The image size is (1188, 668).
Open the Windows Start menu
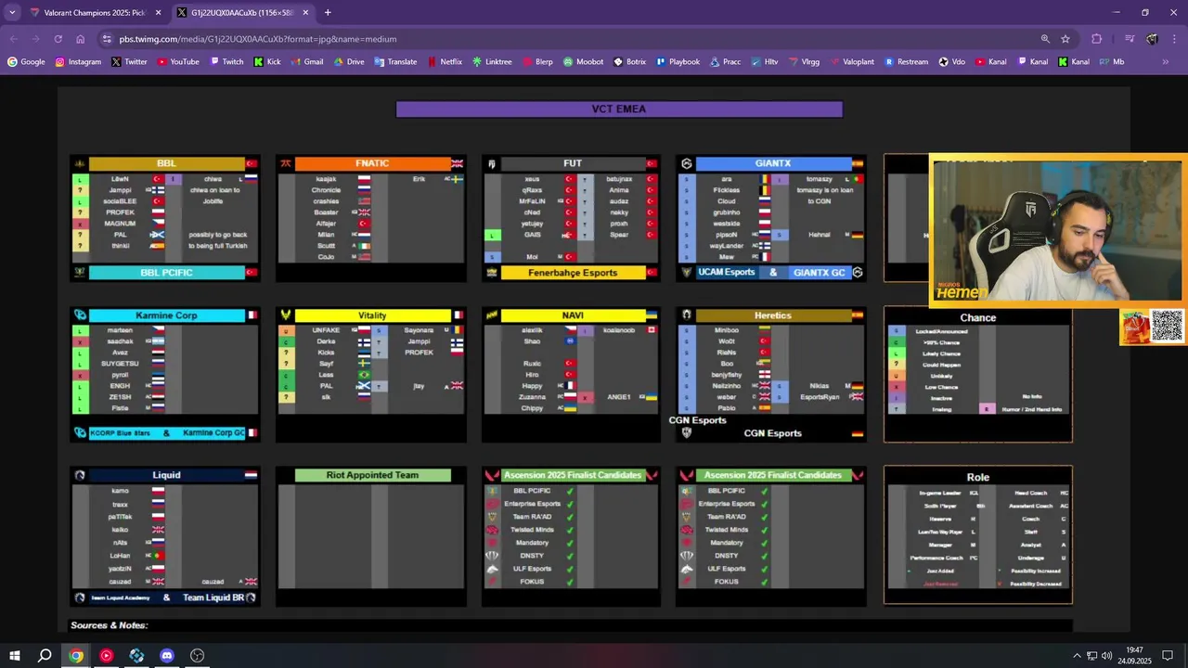point(14,656)
